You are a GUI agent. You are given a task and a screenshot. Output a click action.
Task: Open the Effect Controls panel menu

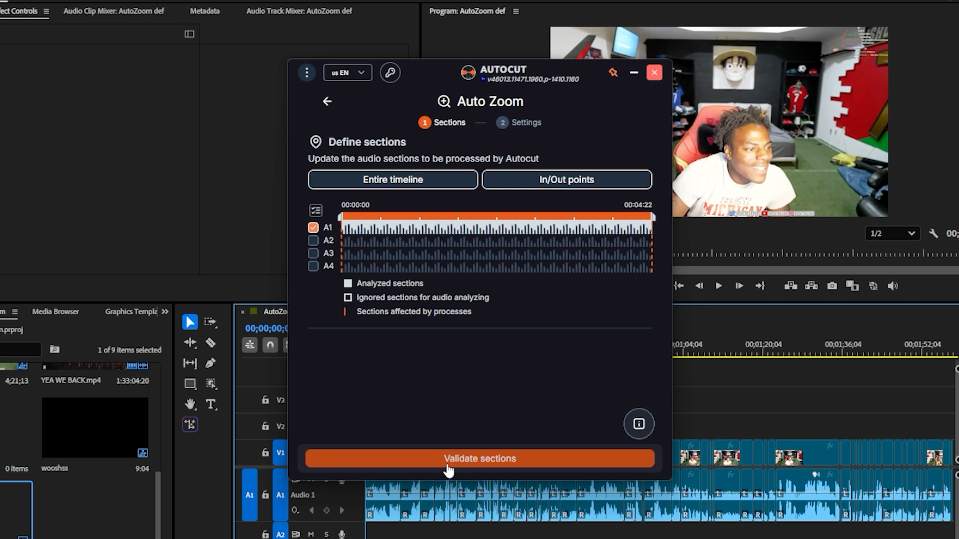46,11
